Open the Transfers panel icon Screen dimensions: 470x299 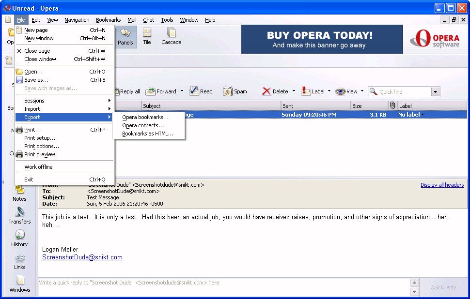(19, 216)
